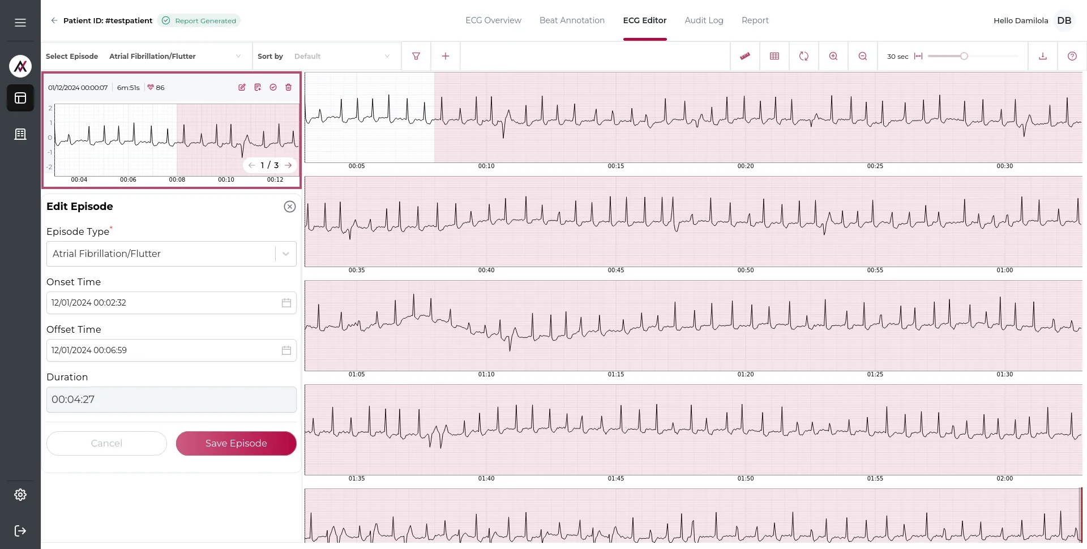The width and height of the screenshot is (1087, 549).
Task: Open the Audit Log tab
Action: (704, 20)
